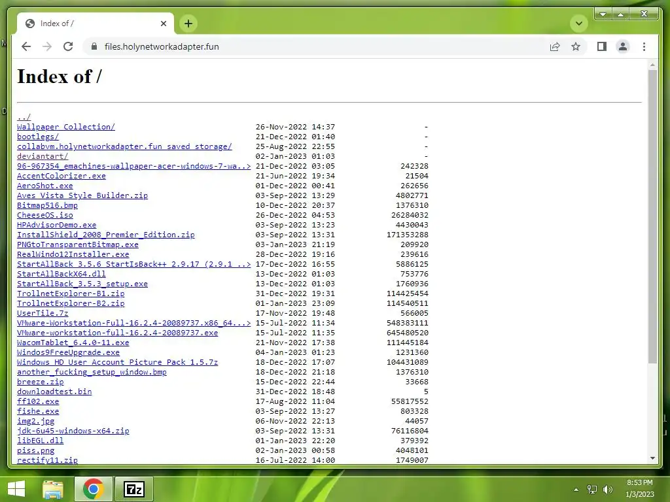The height and width of the screenshot is (502, 670).
Task: Download AccentColorizer.exe
Action: tap(61, 176)
